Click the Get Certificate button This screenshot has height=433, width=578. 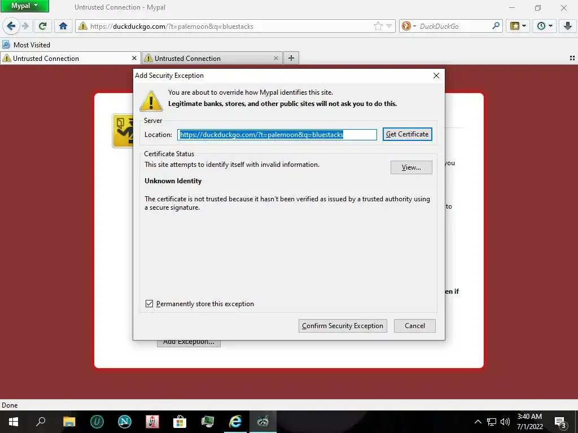(x=408, y=134)
